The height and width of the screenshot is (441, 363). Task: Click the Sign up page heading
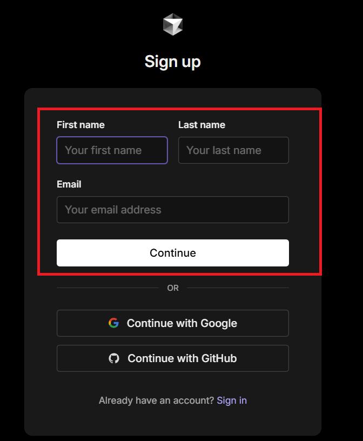173,62
